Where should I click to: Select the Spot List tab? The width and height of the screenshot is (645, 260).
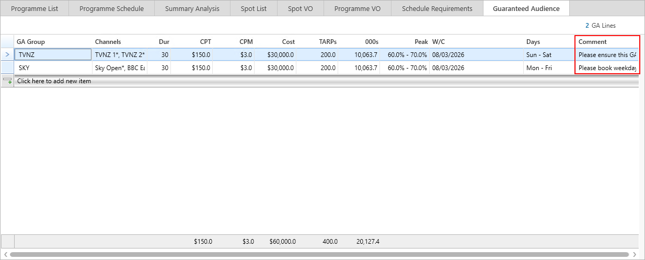pyautogui.click(x=254, y=8)
